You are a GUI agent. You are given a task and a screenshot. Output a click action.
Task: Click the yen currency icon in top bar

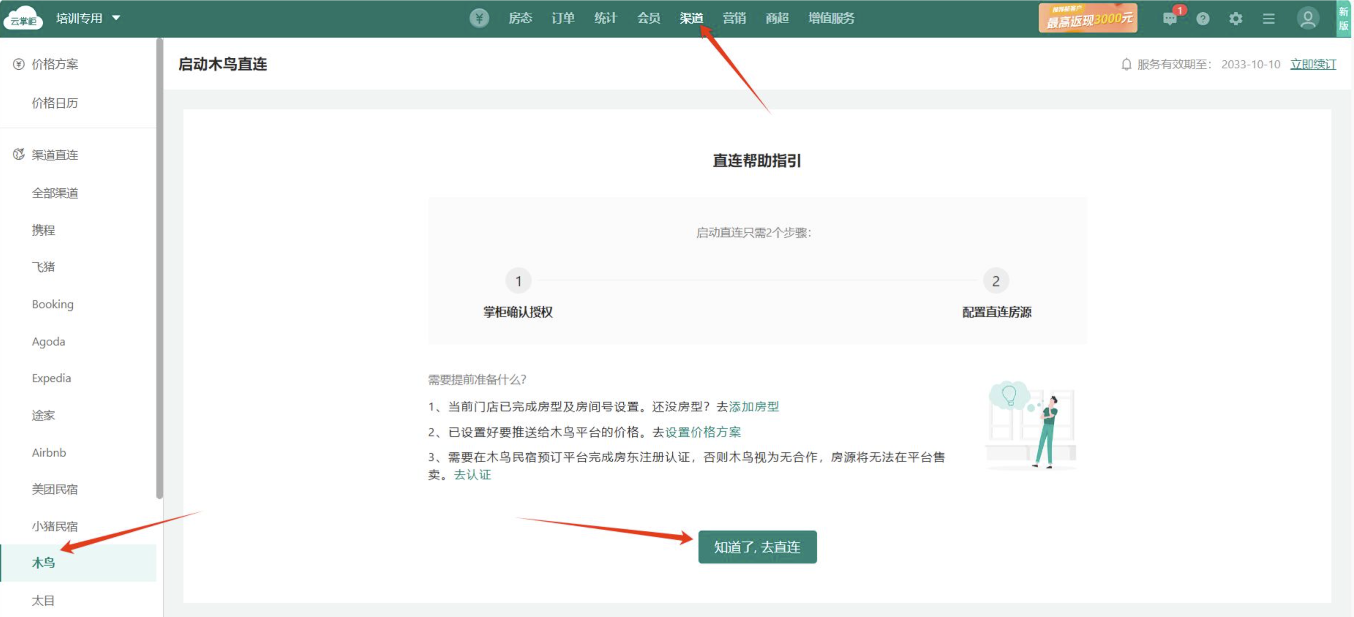479,18
